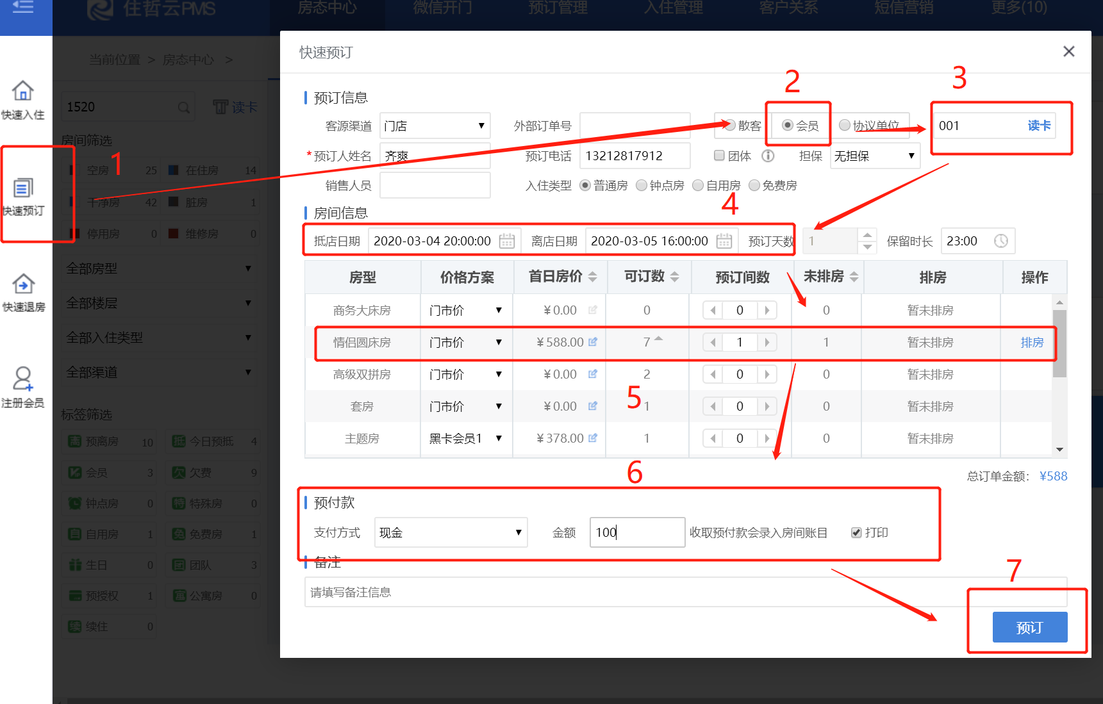This screenshot has height=704, width=1103.
Task: Click 读卡 link in member card field
Action: pyautogui.click(x=1039, y=126)
